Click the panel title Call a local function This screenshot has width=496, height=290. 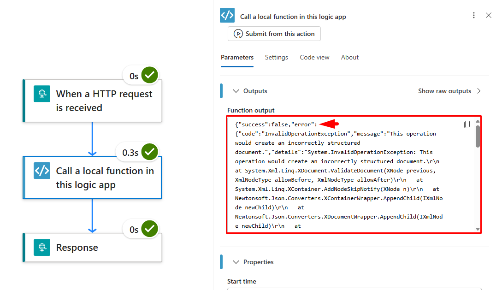(x=293, y=17)
